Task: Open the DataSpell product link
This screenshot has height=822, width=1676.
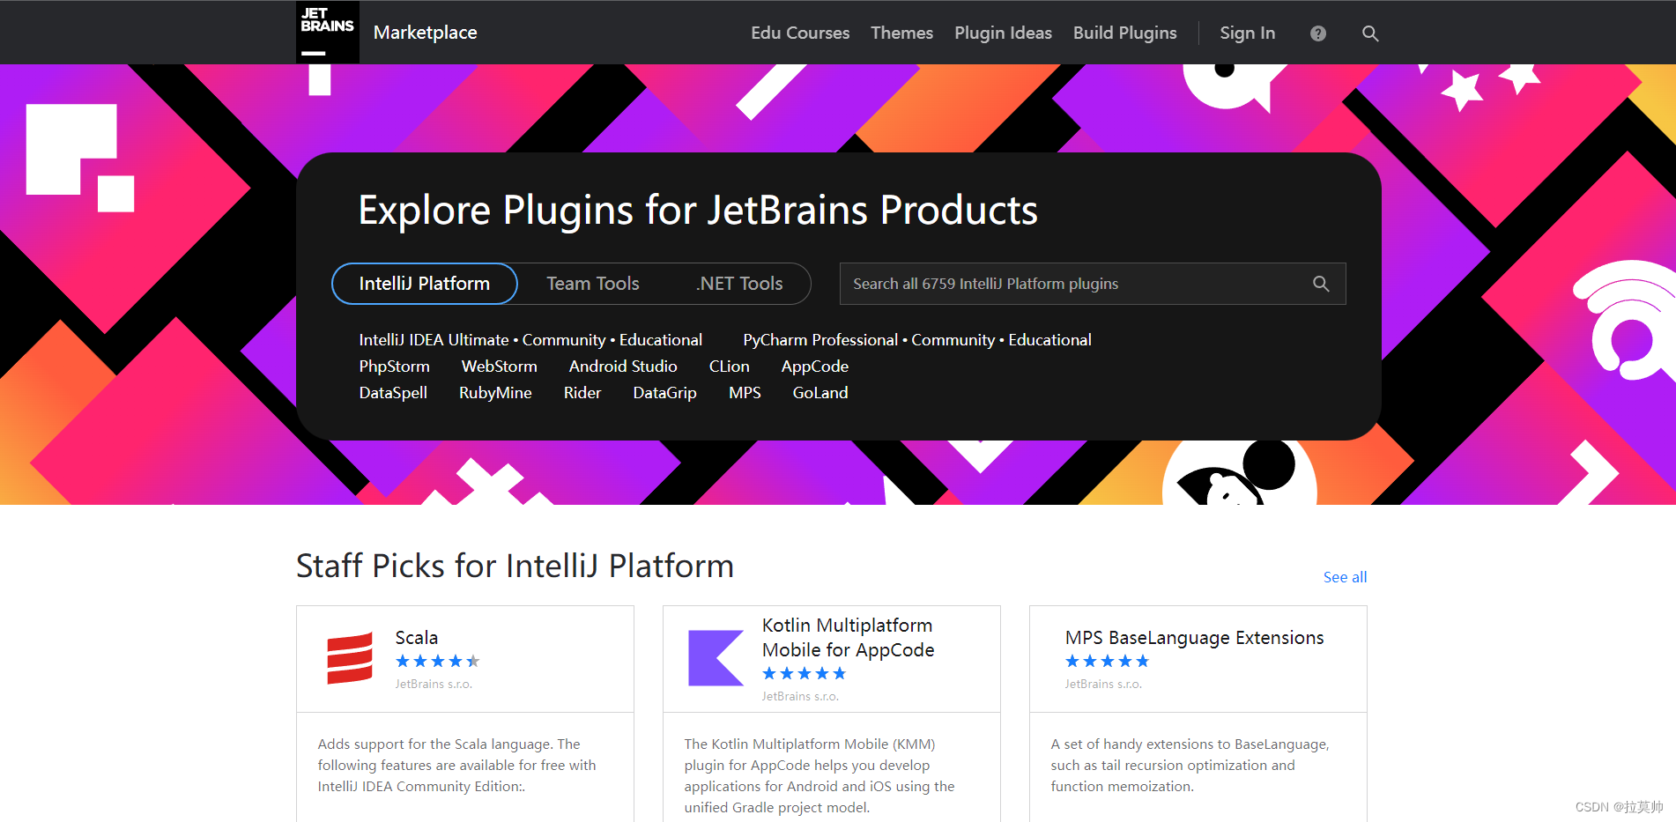Action: (393, 393)
